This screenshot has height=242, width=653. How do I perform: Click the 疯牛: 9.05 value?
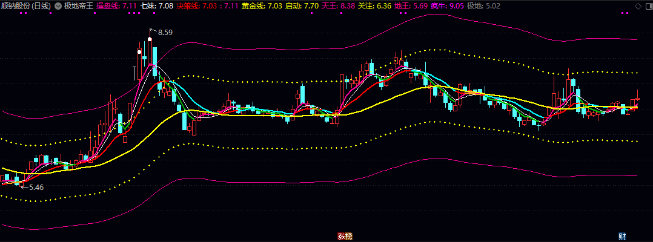point(447,6)
